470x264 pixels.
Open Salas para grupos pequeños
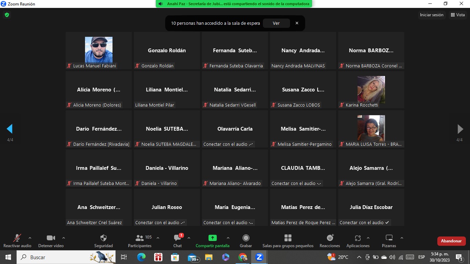(288, 238)
